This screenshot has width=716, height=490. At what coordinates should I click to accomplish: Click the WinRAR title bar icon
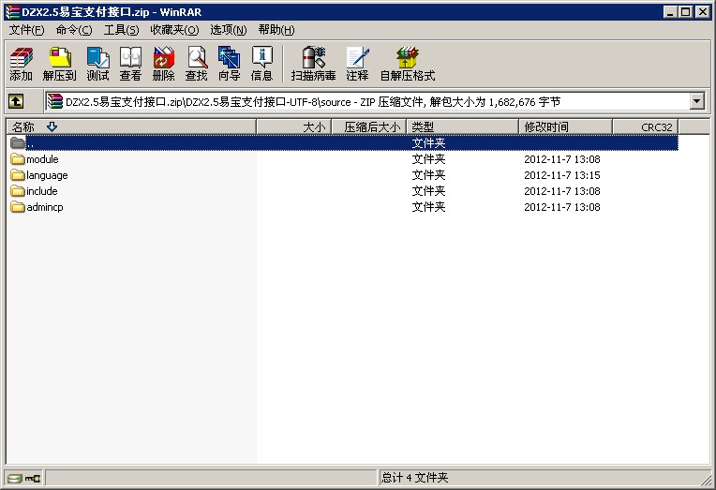tap(12, 12)
